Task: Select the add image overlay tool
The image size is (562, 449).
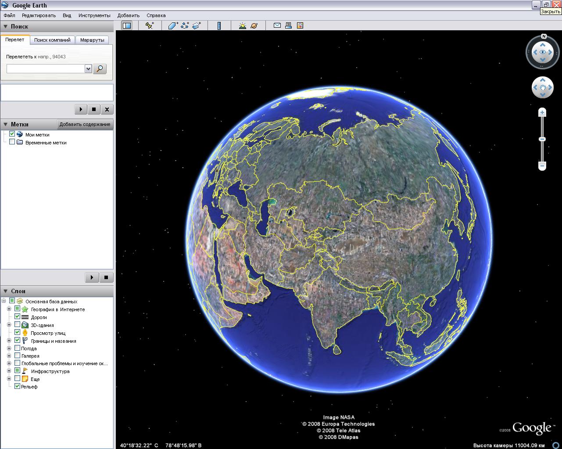Action: (x=196, y=25)
